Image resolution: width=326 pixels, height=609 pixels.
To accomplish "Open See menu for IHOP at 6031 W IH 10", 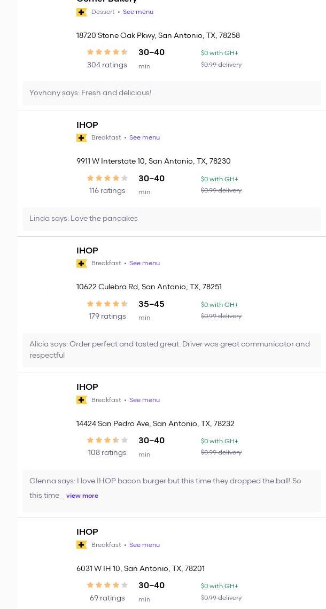I will click(x=144, y=545).
